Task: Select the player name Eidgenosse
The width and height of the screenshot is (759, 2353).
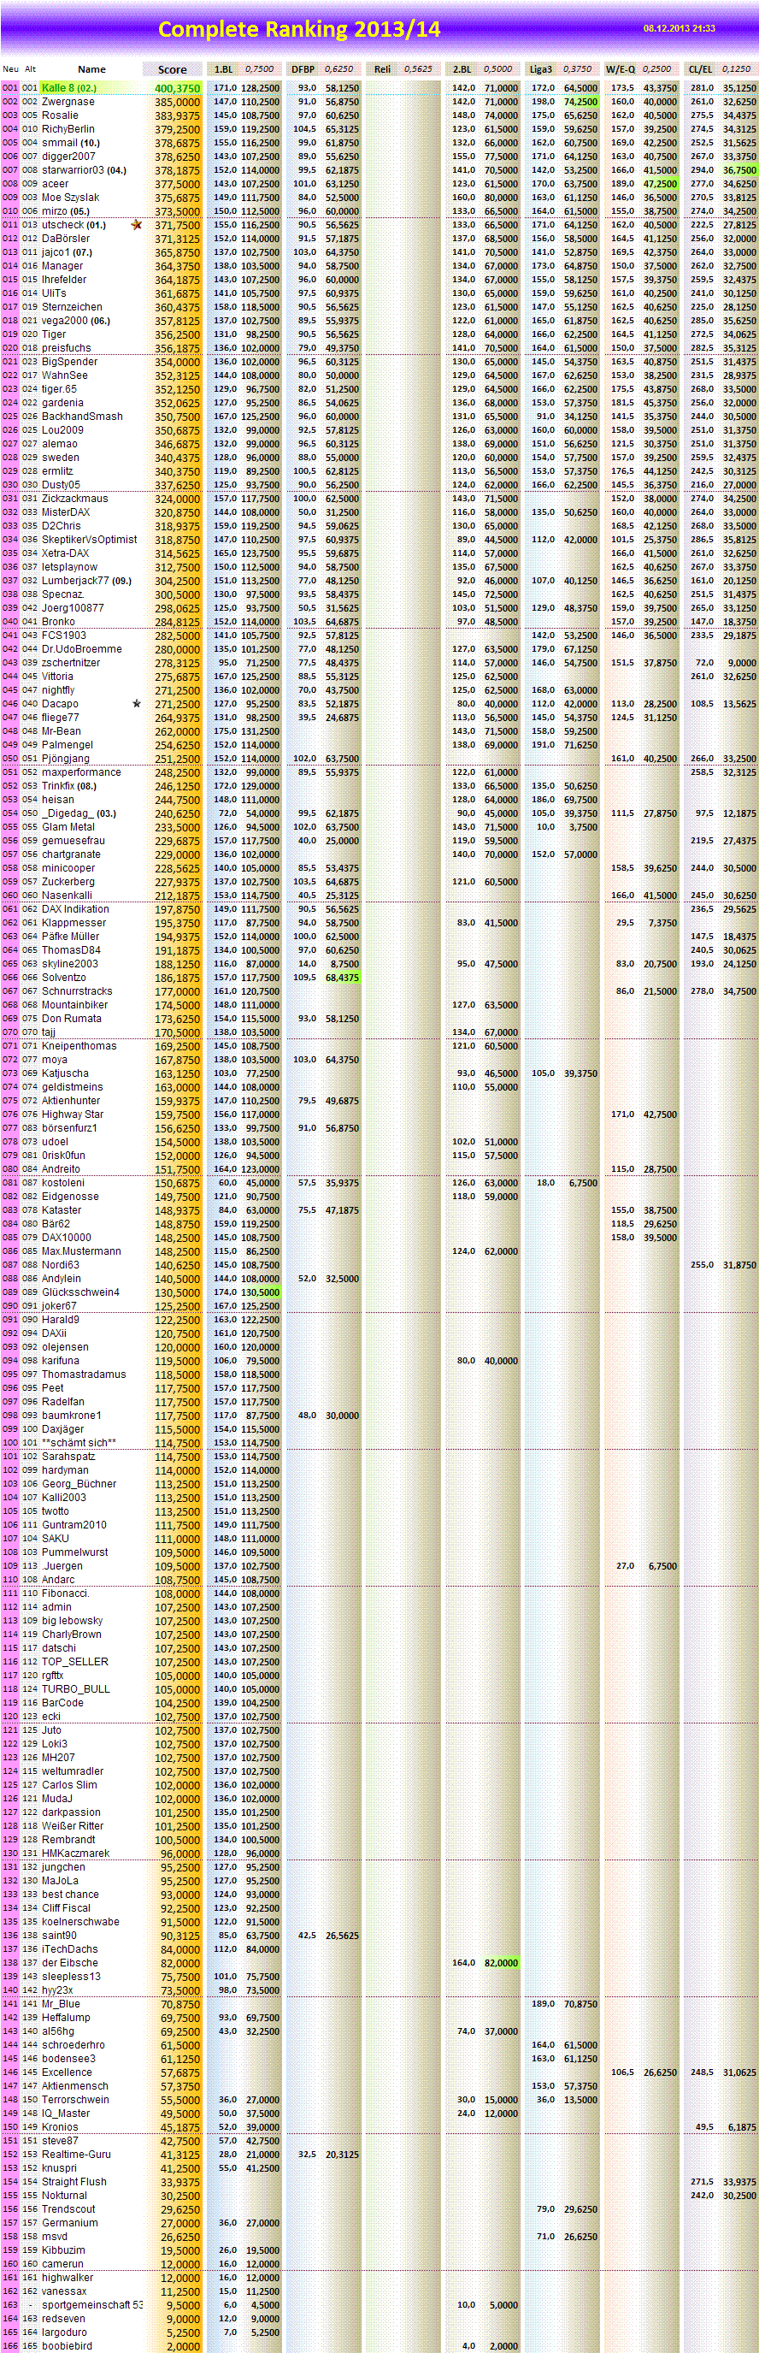Action: (x=70, y=1197)
